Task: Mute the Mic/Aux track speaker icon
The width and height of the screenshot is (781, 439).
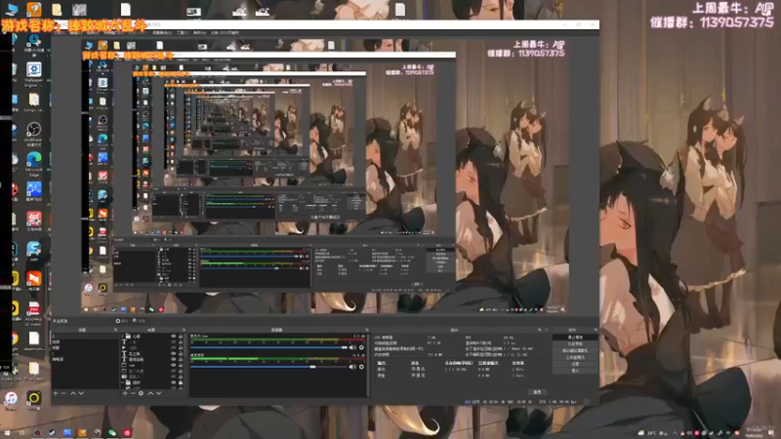Action: [x=352, y=347]
